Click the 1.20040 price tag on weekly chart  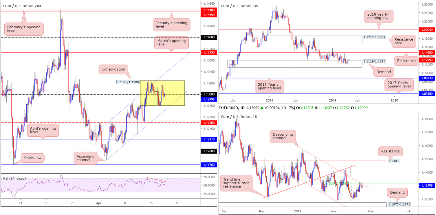point(427,30)
